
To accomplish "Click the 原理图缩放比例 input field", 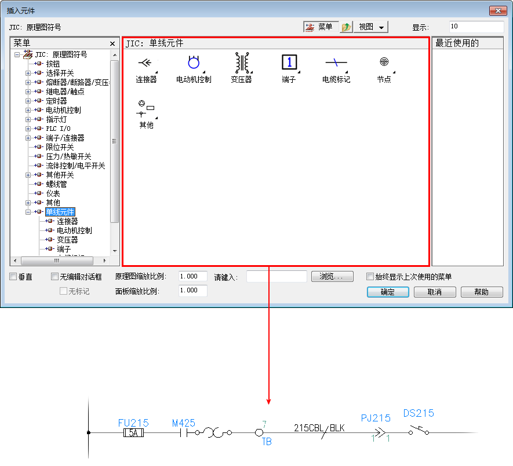I will click(x=193, y=276).
